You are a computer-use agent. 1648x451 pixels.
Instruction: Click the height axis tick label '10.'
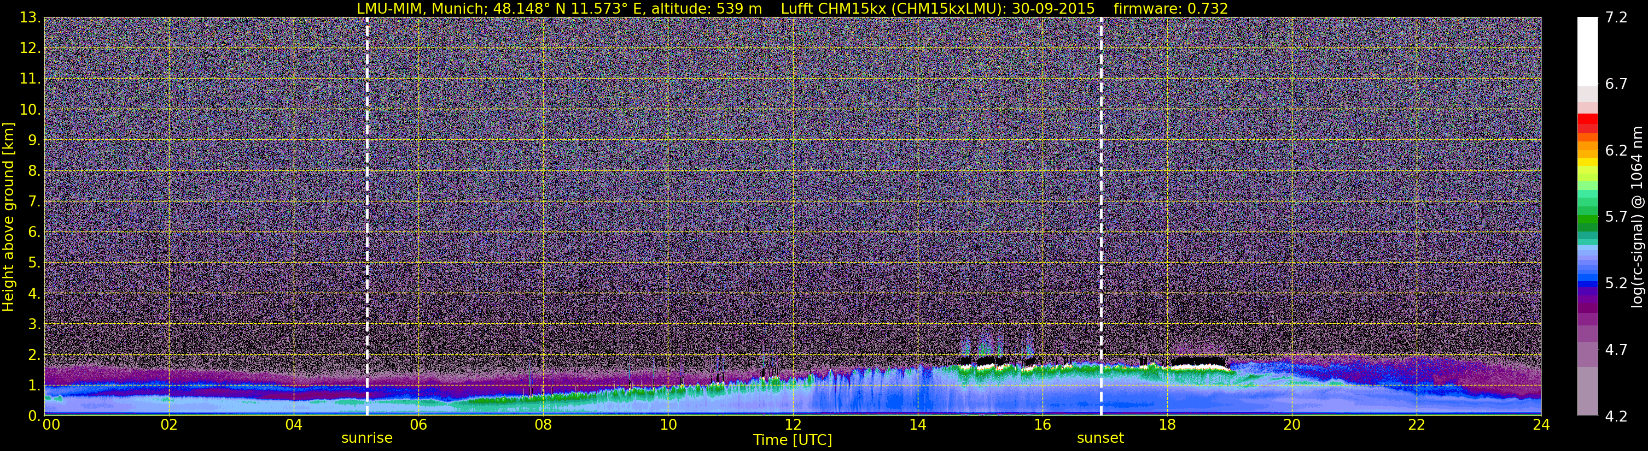point(30,109)
